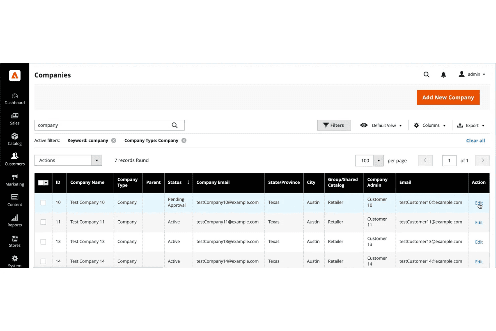Open the admin account dropdown
The image size is (496, 331).
tap(472, 74)
